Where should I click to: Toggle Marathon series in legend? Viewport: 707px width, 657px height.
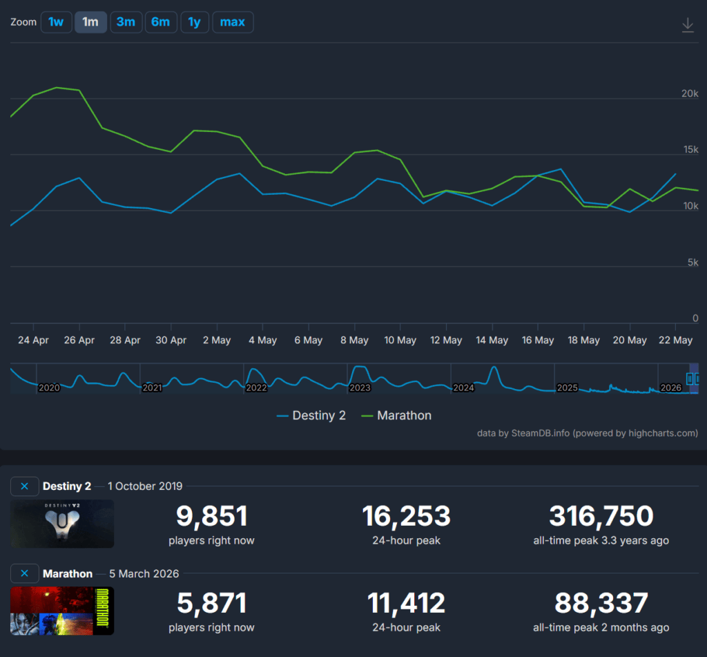[396, 416]
